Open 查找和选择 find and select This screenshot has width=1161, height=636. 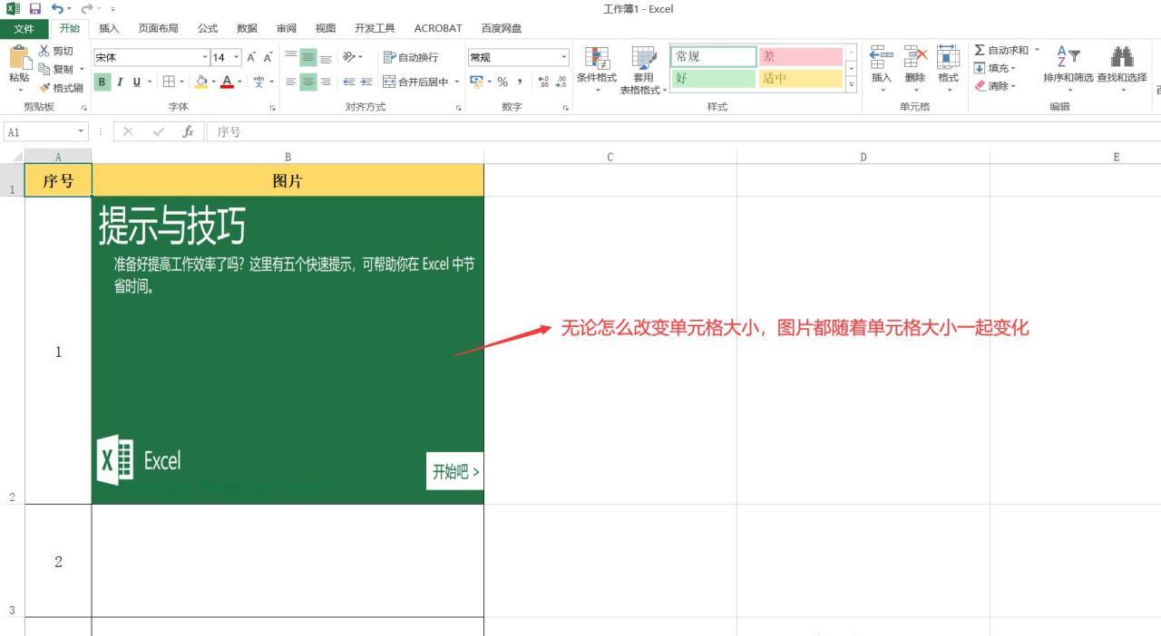[1122, 67]
